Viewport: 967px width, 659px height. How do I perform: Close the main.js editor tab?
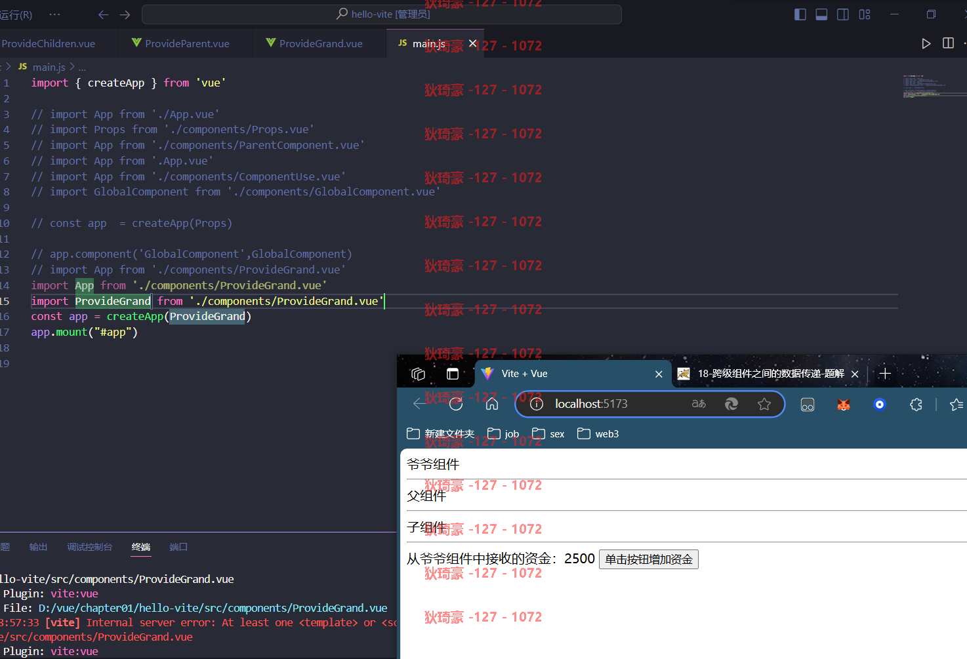tap(473, 43)
